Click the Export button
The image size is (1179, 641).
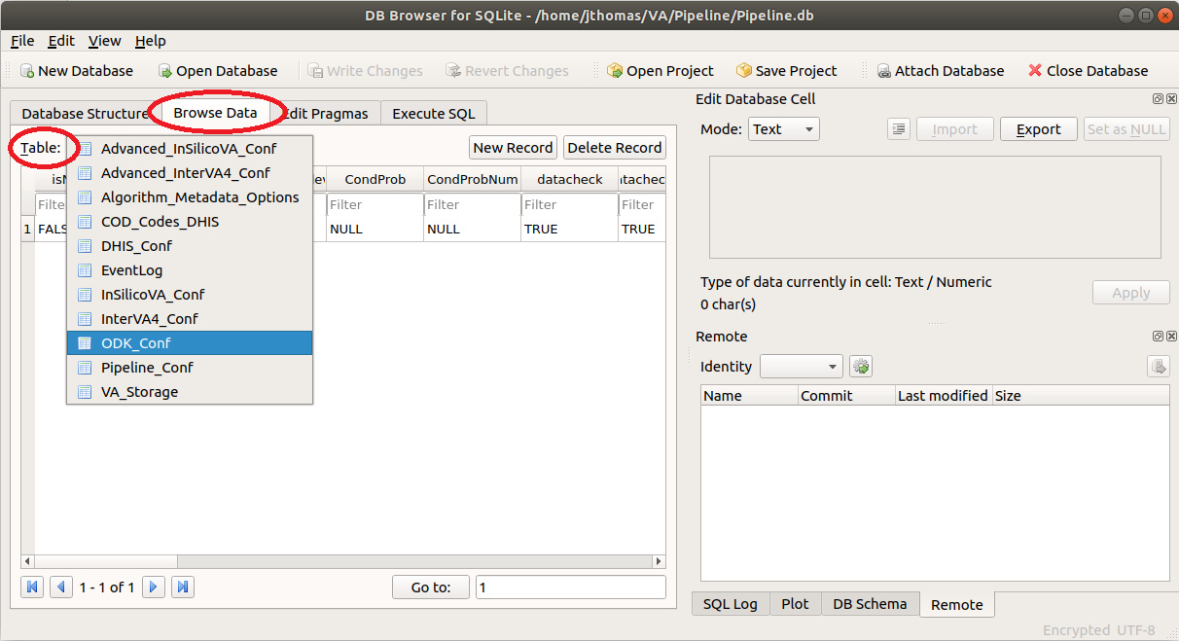pos(1039,129)
